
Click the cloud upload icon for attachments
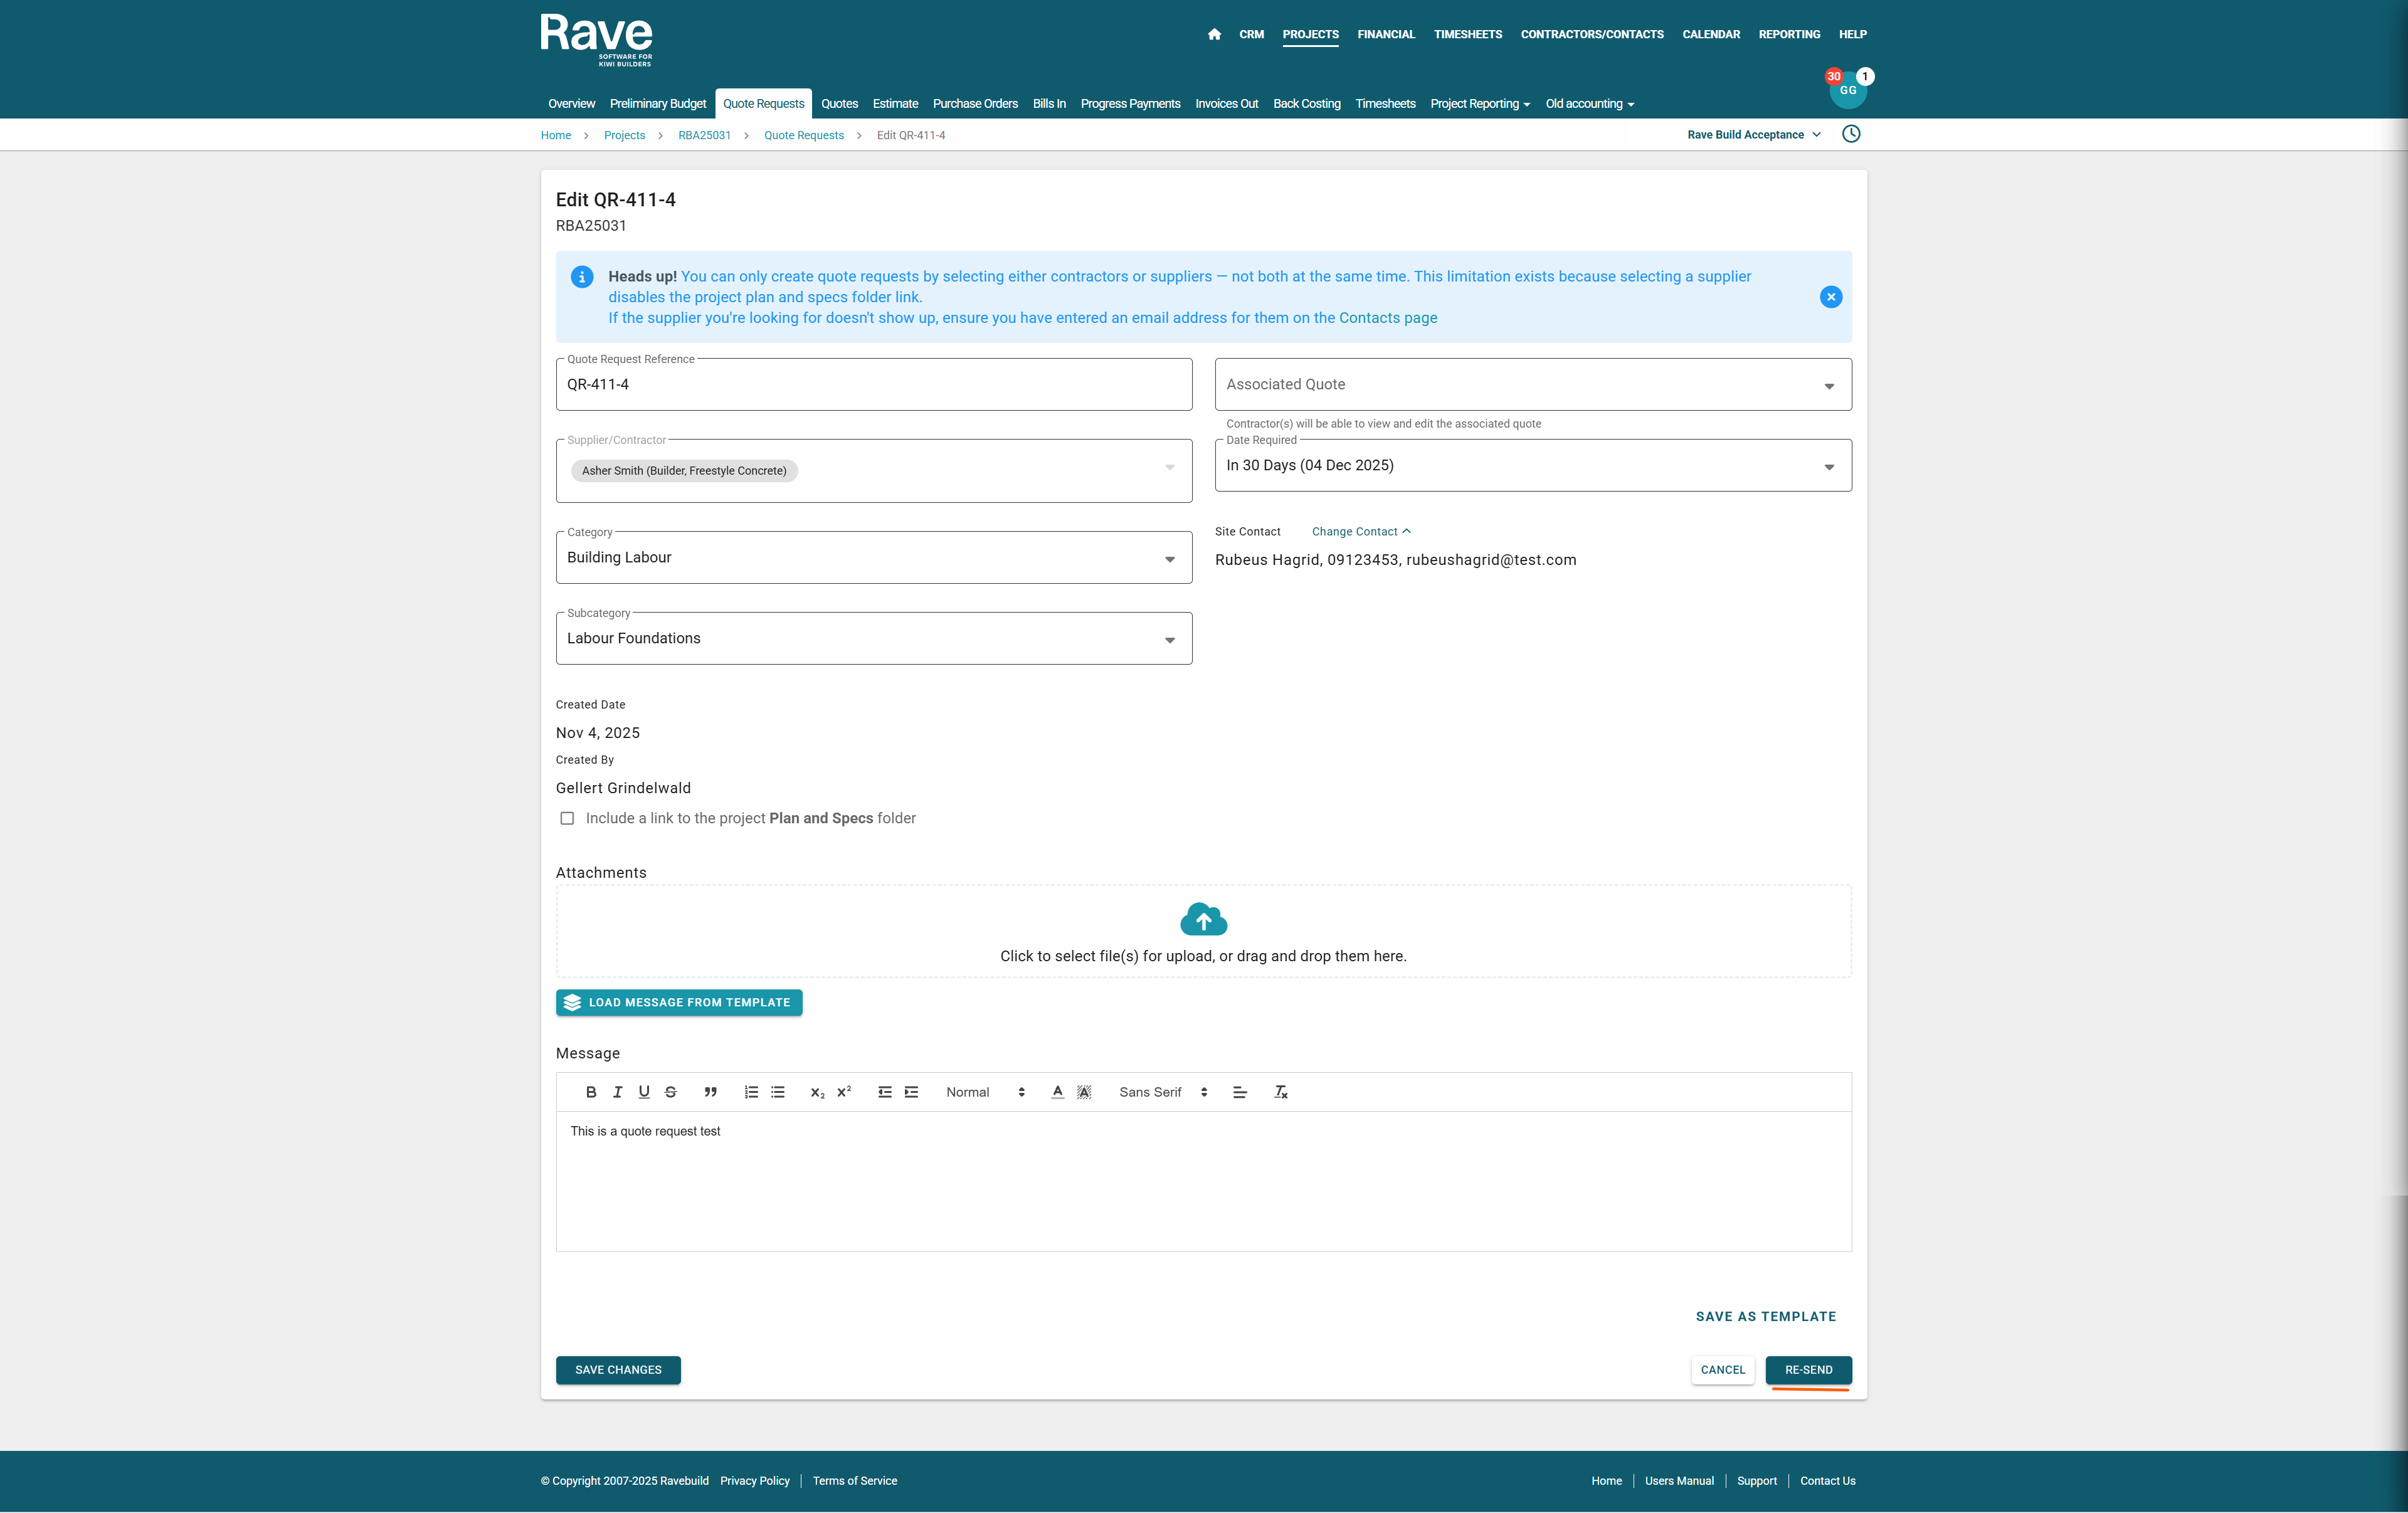(x=1203, y=919)
